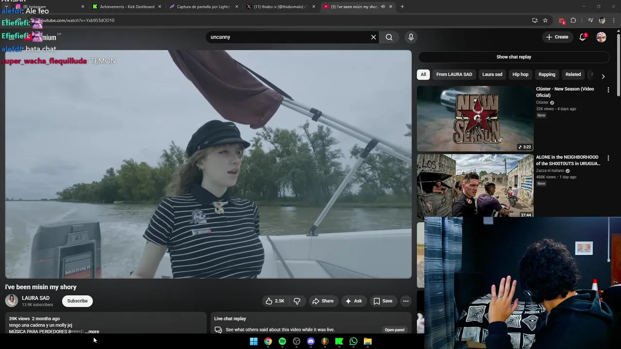The height and width of the screenshot is (349, 621).
Task: Dislike the video with thumbs-down
Action: point(297,301)
